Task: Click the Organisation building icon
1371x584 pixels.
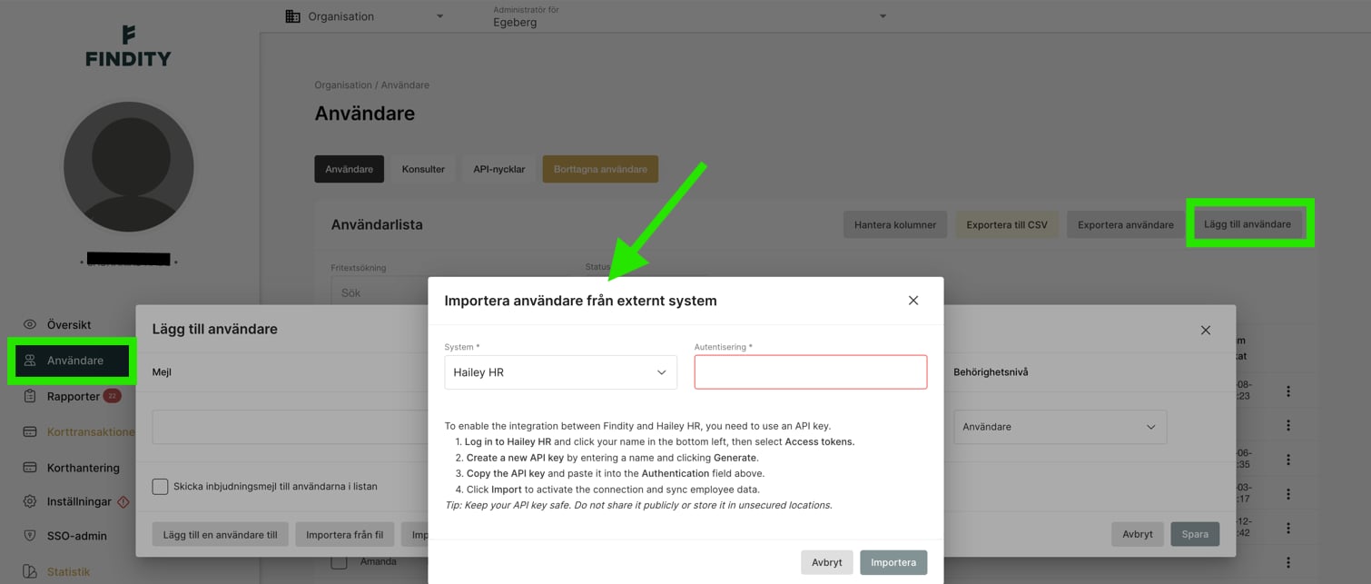Action: [x=292, y=16]
